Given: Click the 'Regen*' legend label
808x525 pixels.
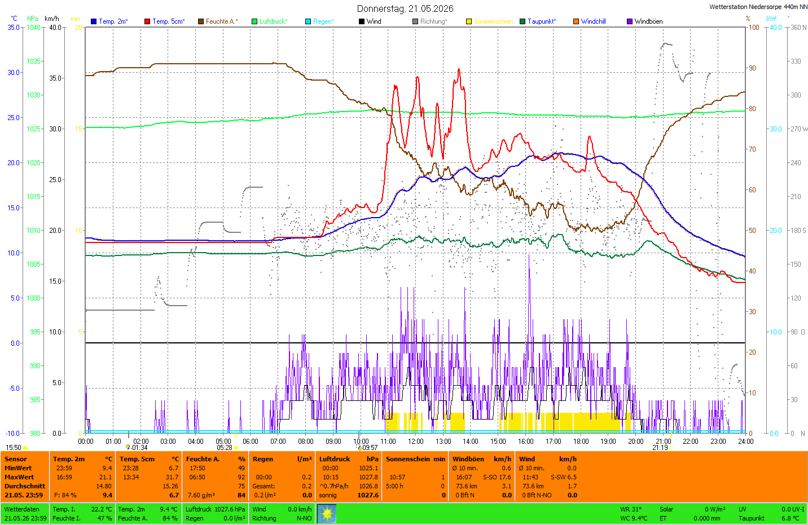Looking at the screenshot, I should [x=324, y=21].
